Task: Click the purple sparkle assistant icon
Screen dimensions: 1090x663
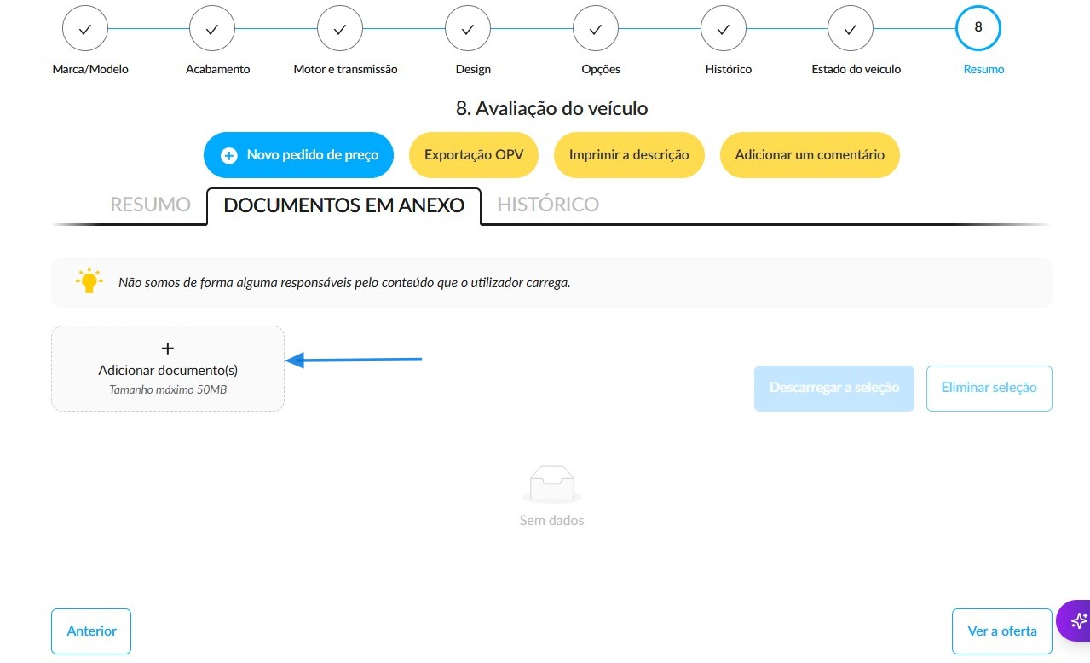Action: [x=1078, y=620]
